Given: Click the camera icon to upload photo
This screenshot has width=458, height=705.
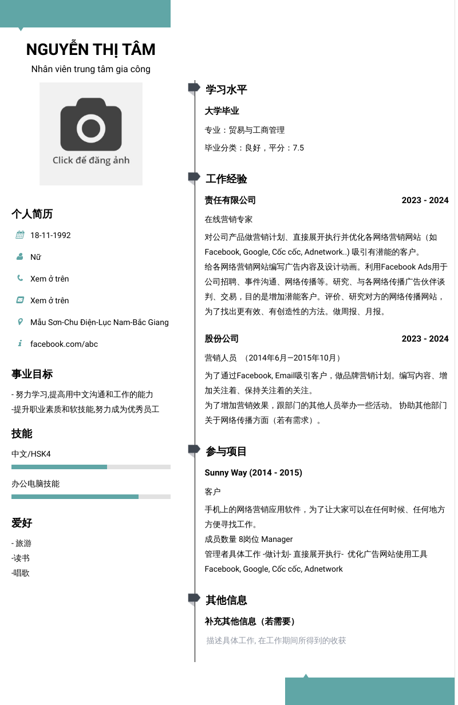Looking at the screenshot, I should point(91,124).
